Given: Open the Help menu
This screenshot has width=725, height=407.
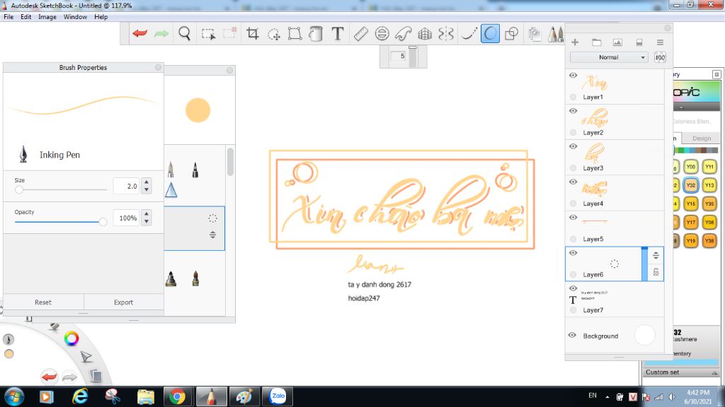Looking at the screenshot, I should pos(101,17).
